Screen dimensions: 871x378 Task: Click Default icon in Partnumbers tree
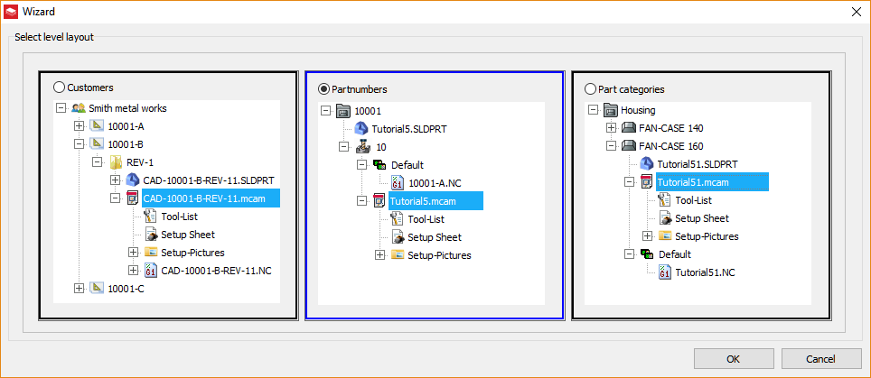pyautogui.click(x=379, y=164)
